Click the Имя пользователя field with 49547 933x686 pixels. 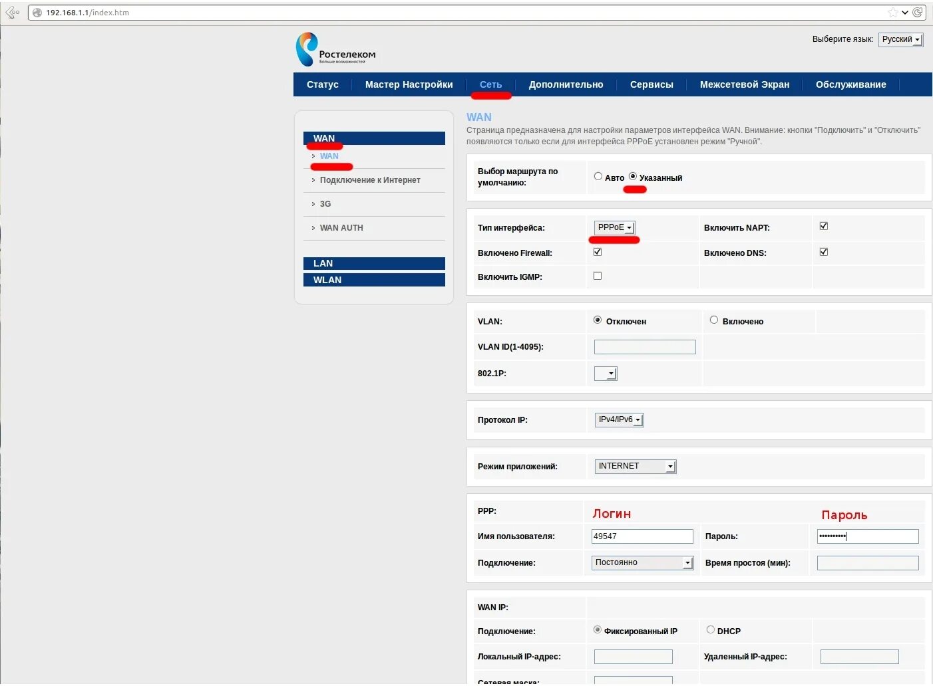(x=642, y=536)
